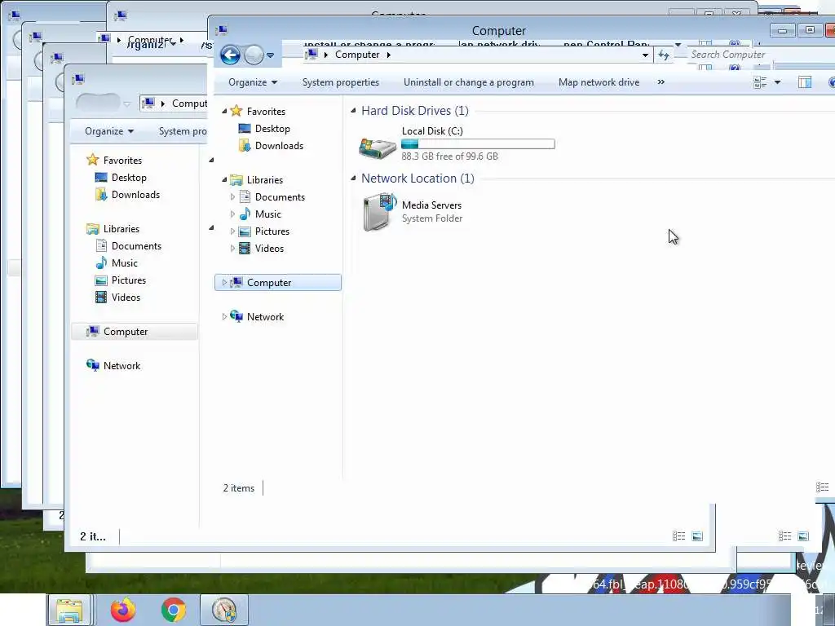Launch Google Chrome from the taskbar
835x626 pixels.
click(x=174, y=610)
